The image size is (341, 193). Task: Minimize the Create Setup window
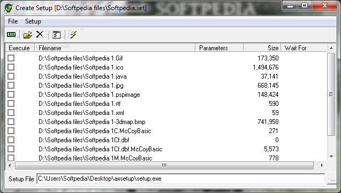click(290, 6)
